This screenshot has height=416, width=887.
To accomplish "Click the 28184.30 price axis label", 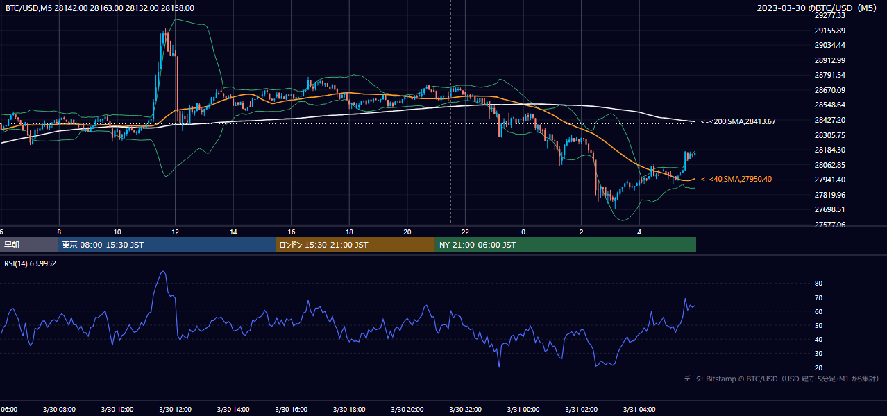I will pyautogui.click(x=829, y=150).
